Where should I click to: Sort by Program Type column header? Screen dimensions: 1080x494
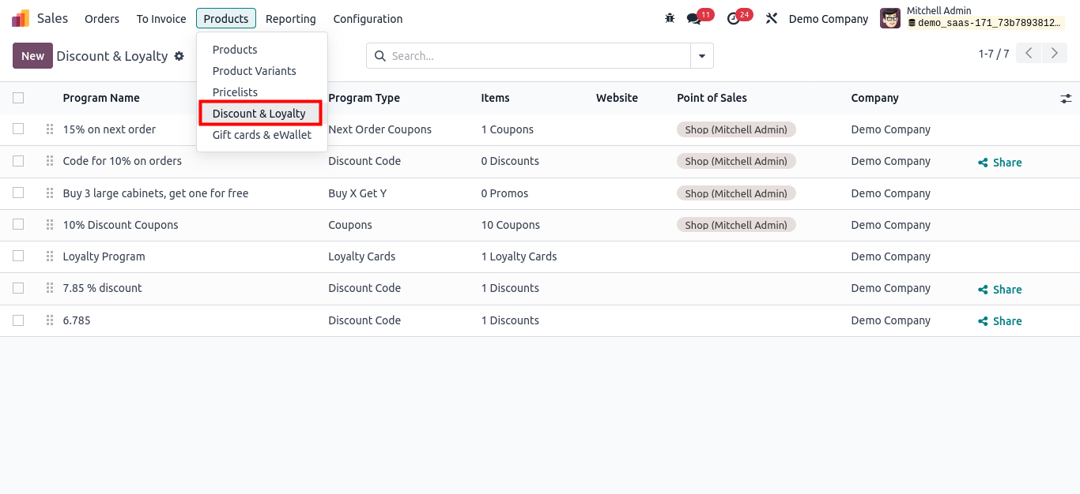[x=364, y=98]
